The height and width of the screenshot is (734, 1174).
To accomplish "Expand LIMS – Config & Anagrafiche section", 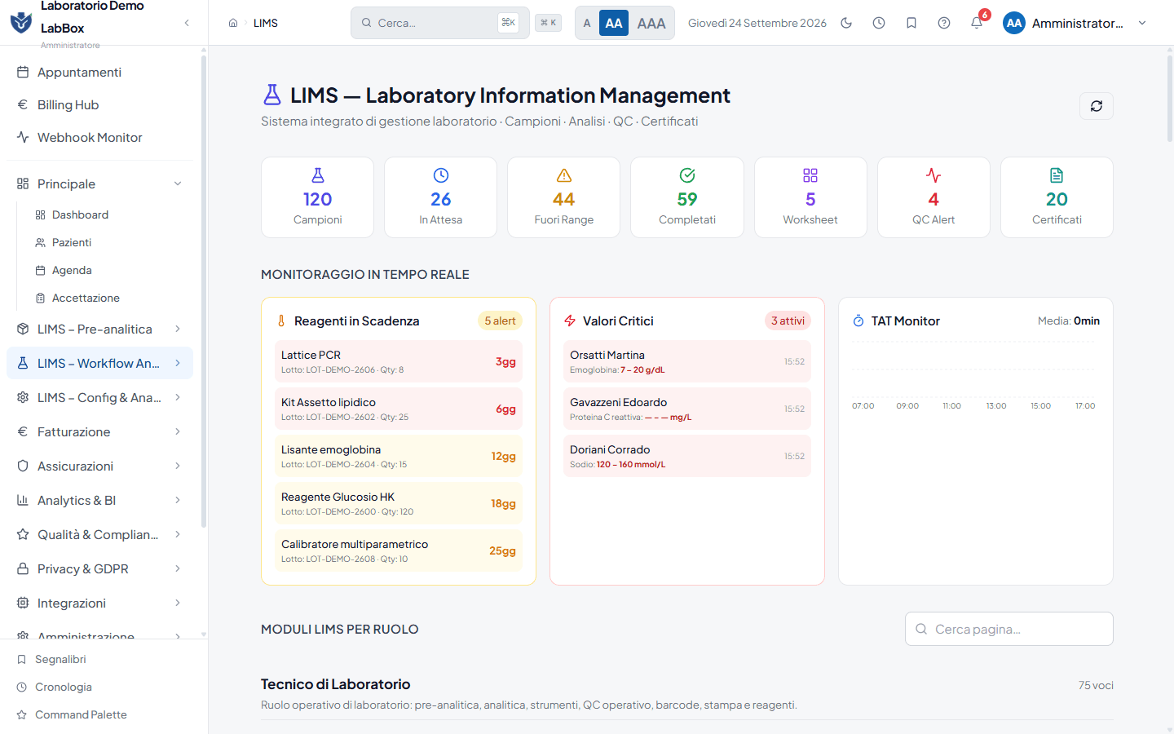I will tap(99, 397).
